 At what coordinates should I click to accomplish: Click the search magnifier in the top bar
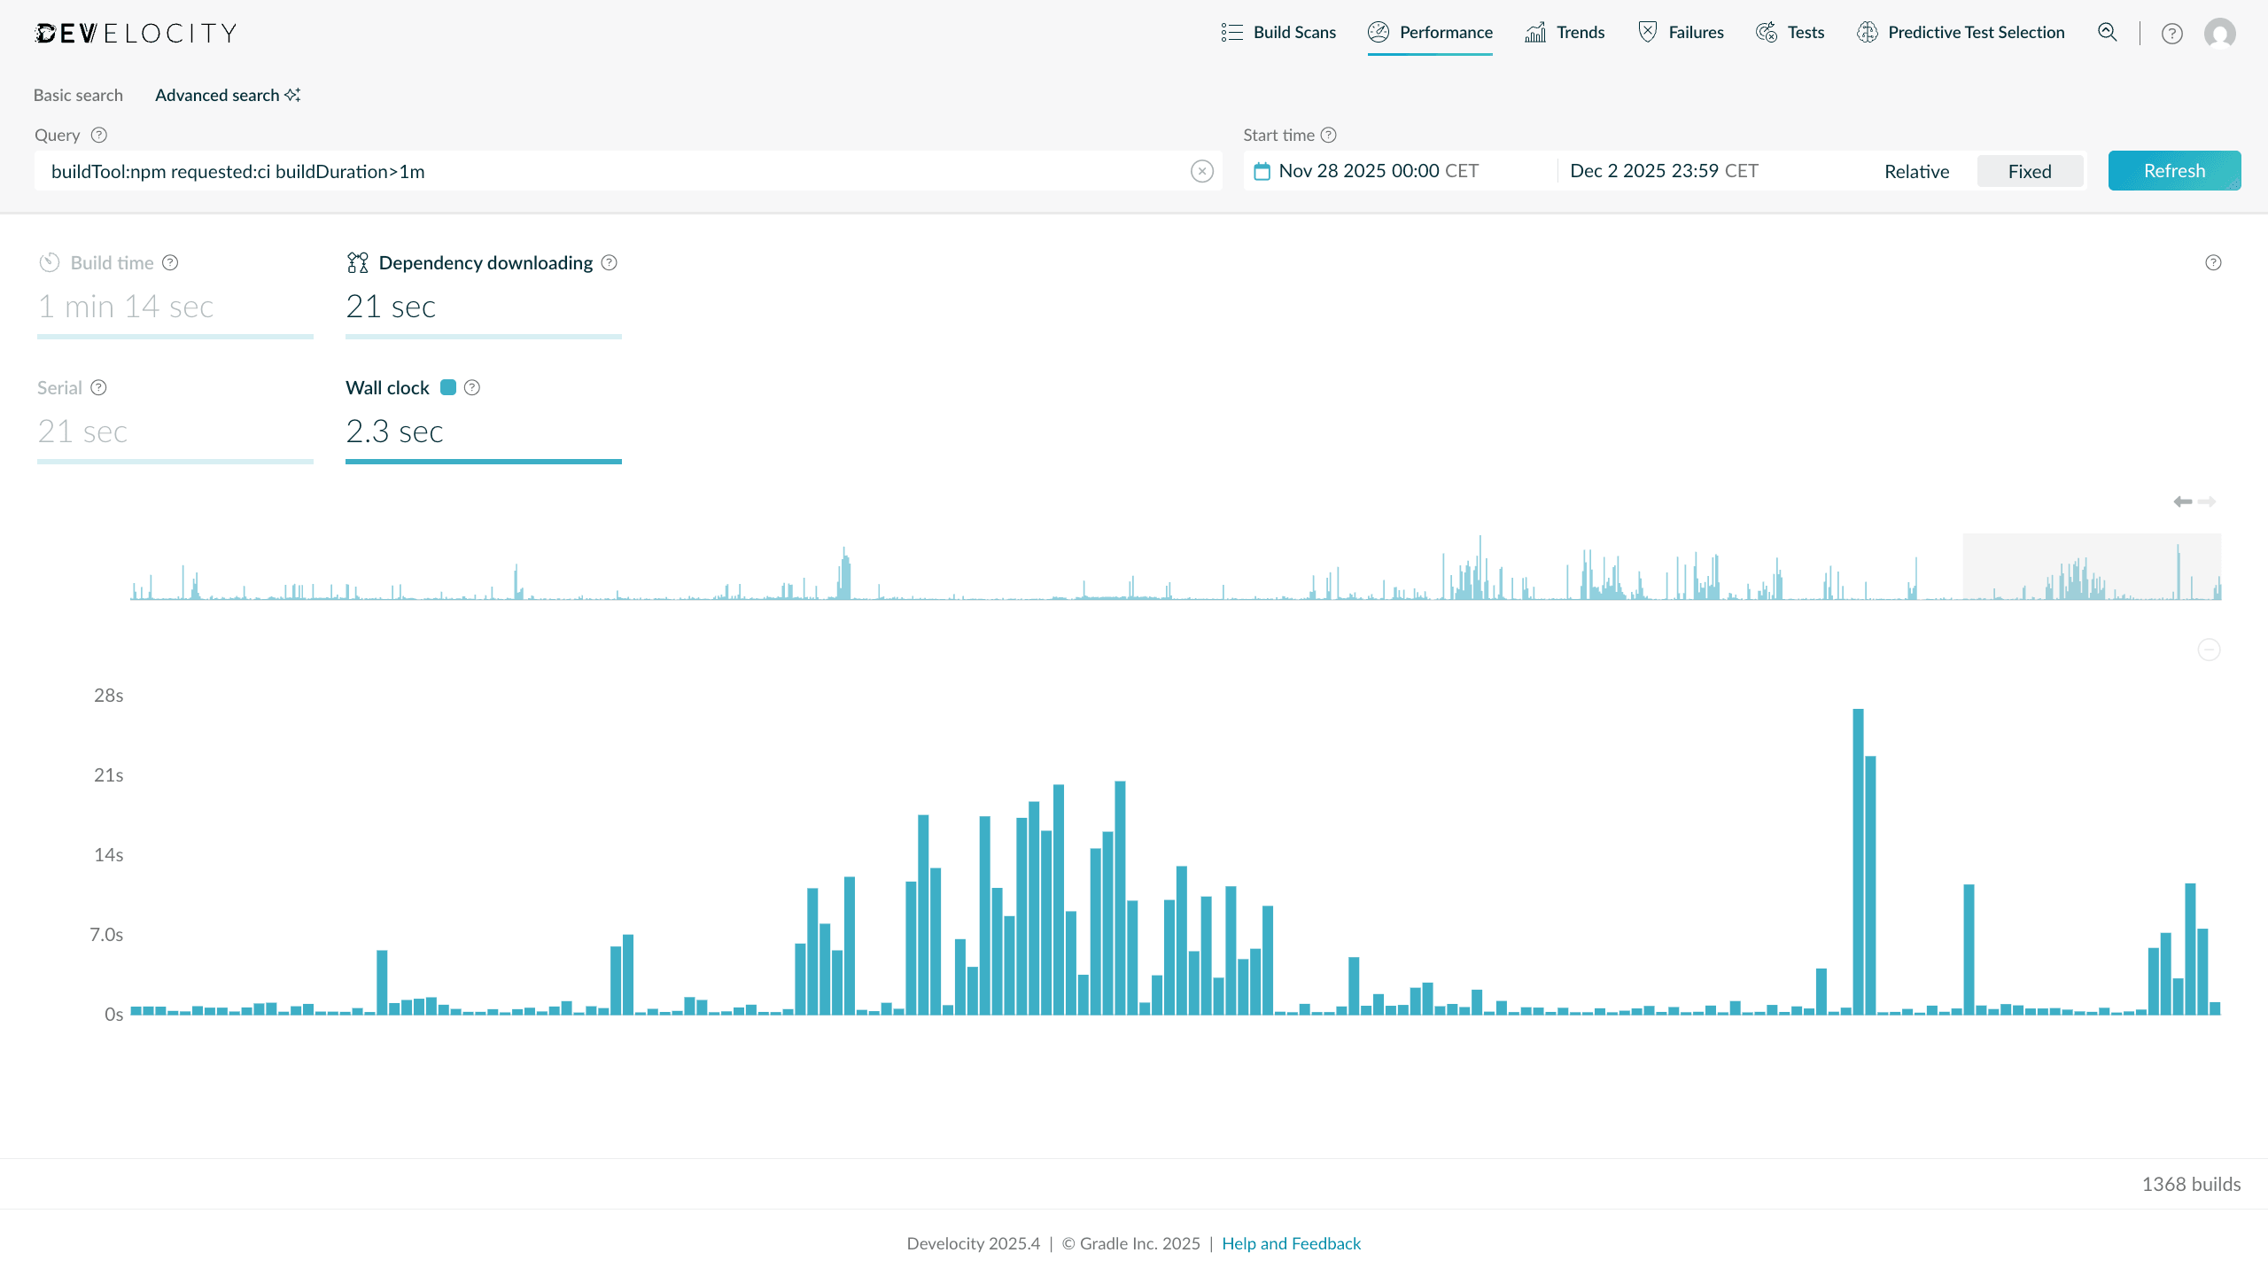pos(2109,33)
